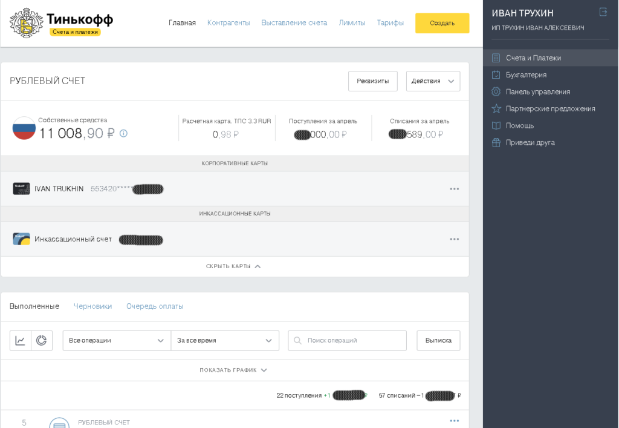Click the Инкассационный счет label
Image resolution: width=619 pixels, height=428 pixels.
(73, 239)
